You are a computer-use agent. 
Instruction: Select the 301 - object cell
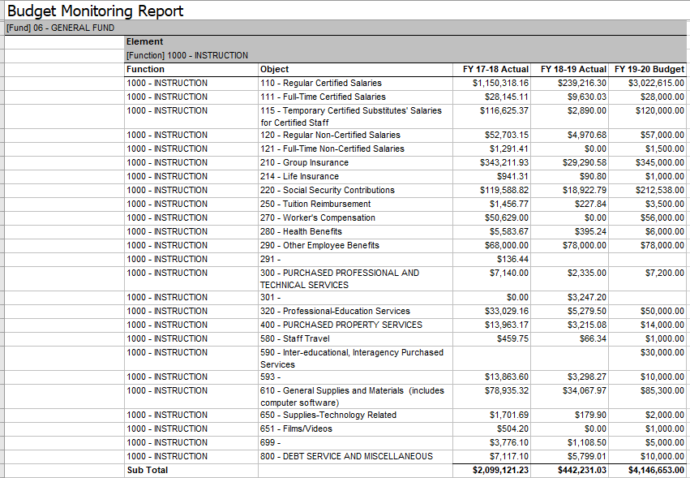click(x=356, y=298)
